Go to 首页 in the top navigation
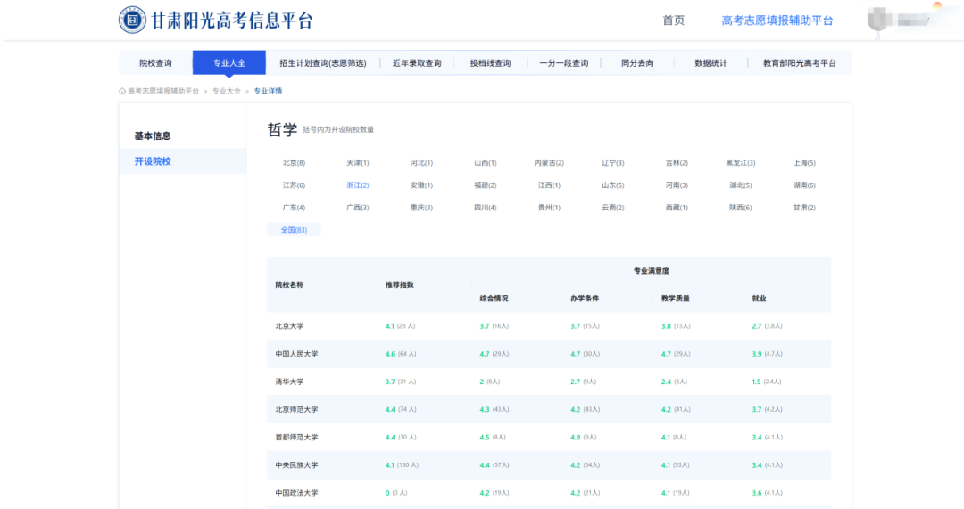Screen dimensions: 964x509 (x=673, y=21)
